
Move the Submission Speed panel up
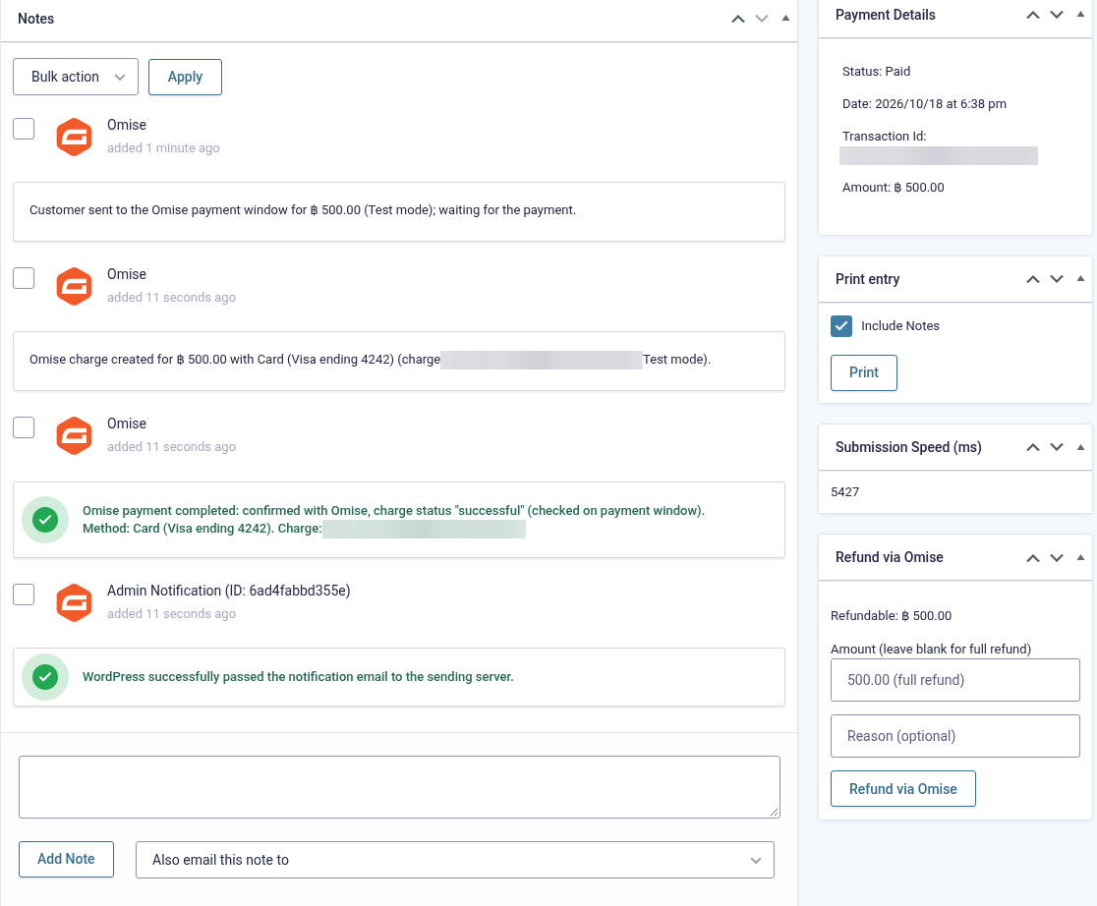[1033, 447]
